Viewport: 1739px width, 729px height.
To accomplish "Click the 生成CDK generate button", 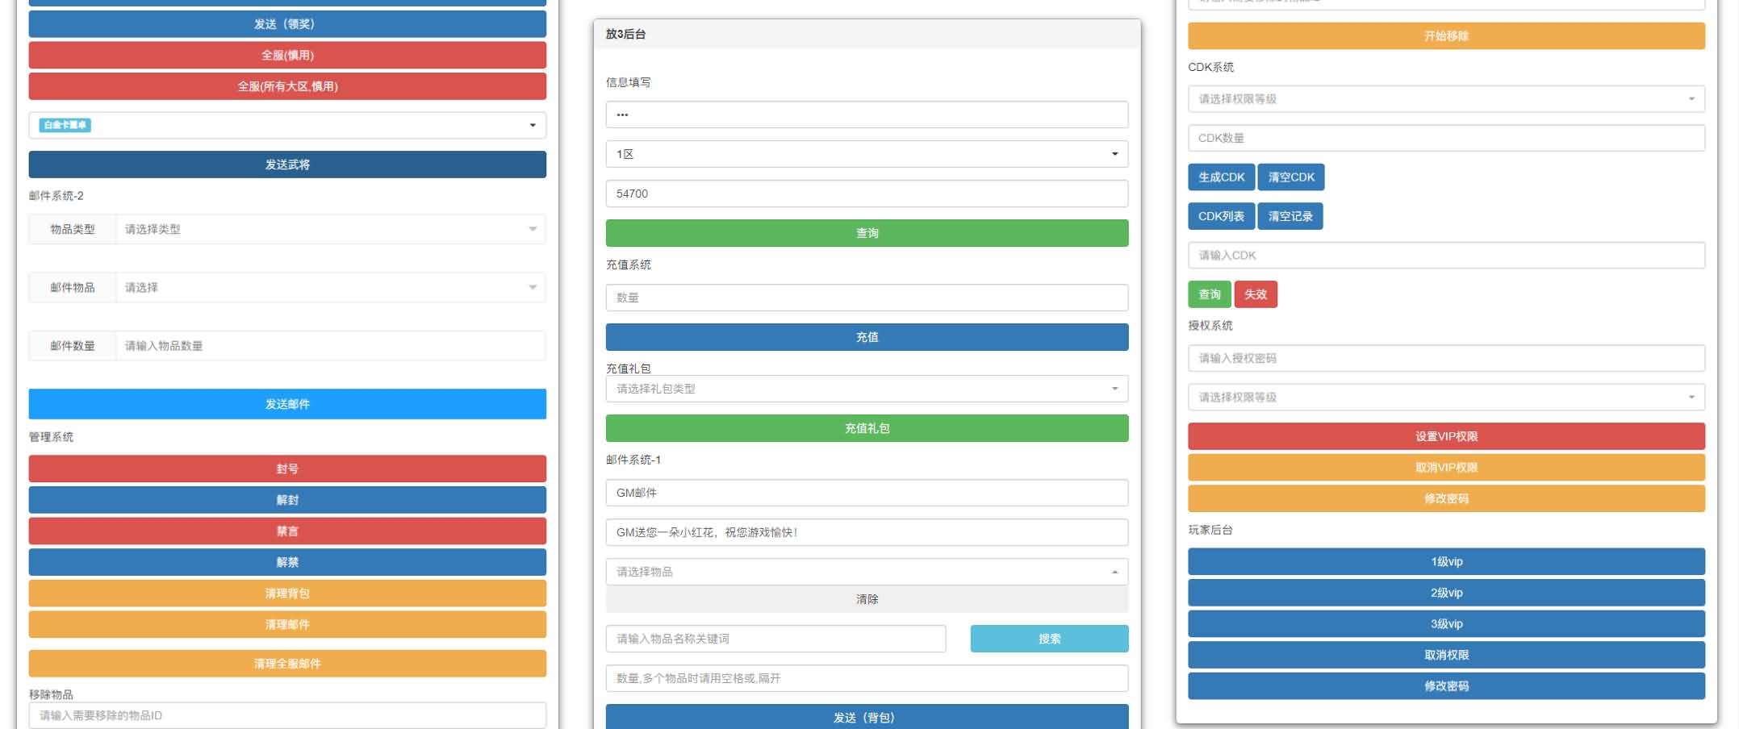I will pos(1221,177).
